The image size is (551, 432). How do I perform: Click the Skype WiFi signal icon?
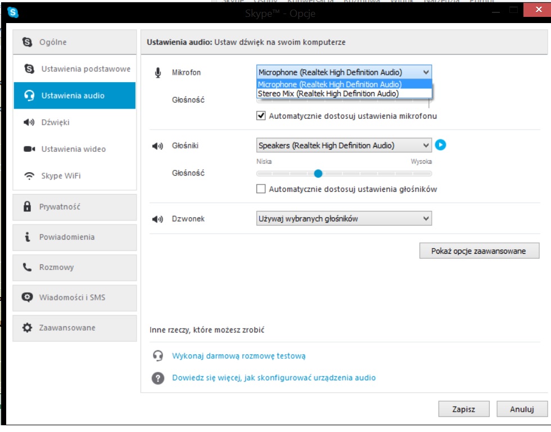(29, 175)
